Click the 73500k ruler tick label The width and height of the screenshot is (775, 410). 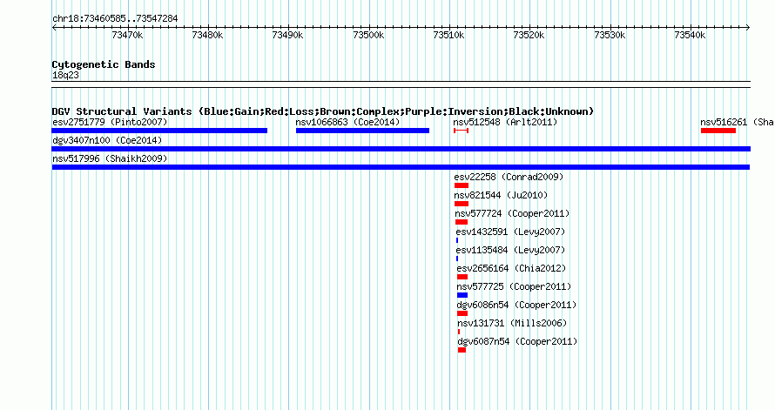click(x=368, y=35)
